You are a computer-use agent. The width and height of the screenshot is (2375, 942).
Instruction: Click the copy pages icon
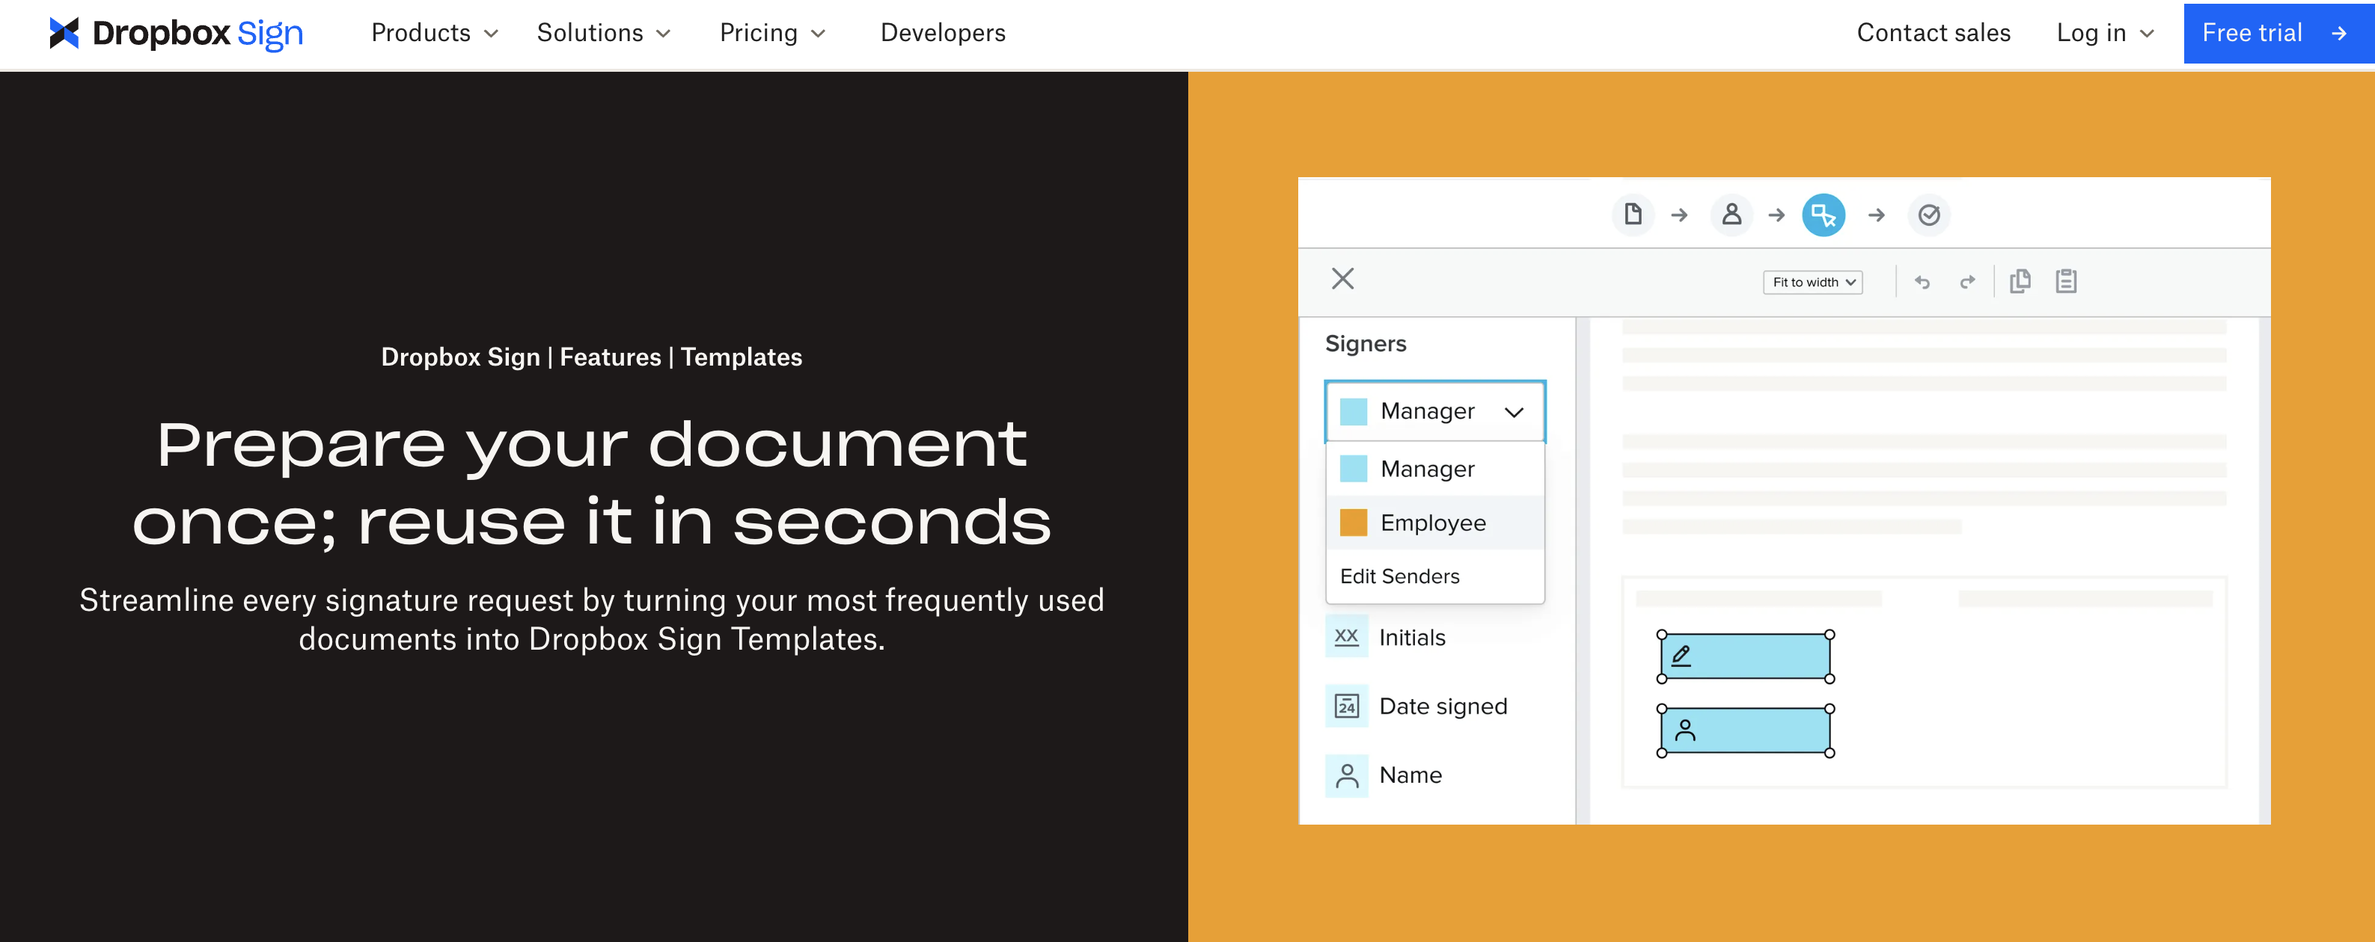2020,281
